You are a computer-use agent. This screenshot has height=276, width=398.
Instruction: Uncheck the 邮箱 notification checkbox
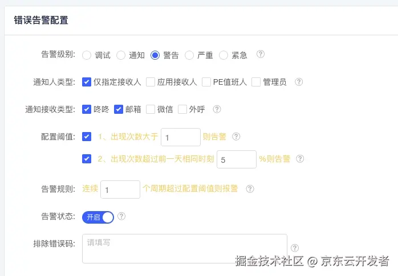pyautogui.click(x=119, y=109)
